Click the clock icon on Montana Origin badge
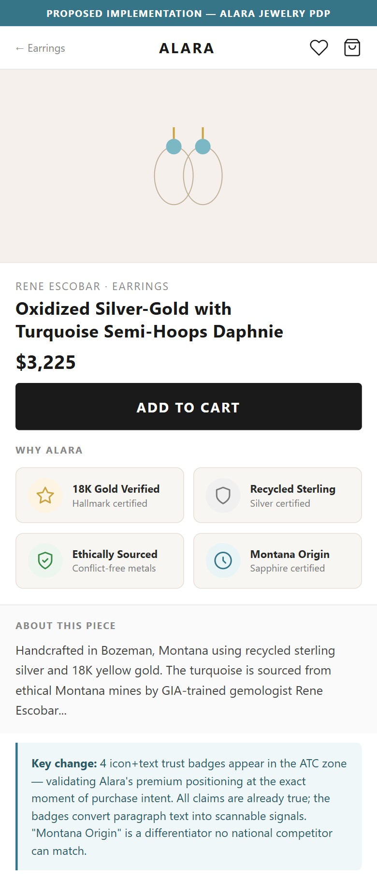Screen dimensions: 377x880 coord(223,560)
